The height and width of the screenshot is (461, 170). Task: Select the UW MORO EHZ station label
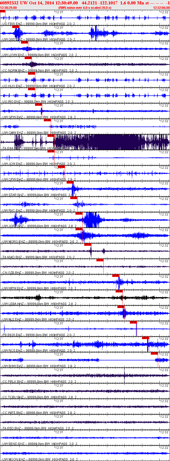pos(14,242)
